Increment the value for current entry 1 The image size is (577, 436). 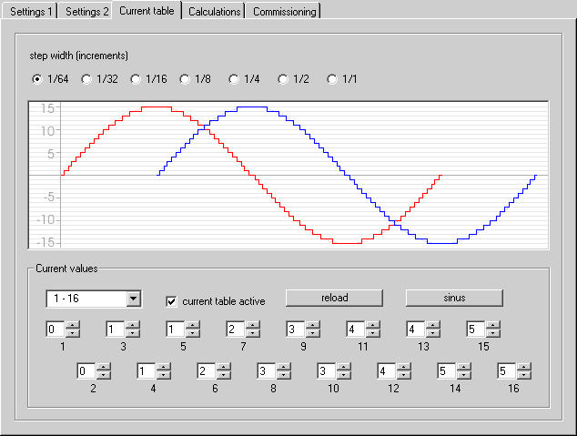click(x=73, y=325)
